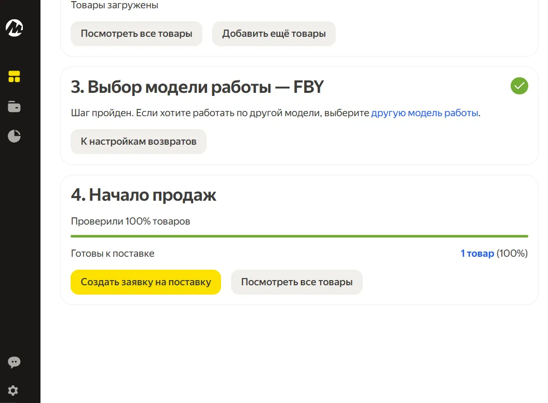Click 'Посмотреть все товары' in step 4
Screen dimensions: 548x403
pos(296,282)
